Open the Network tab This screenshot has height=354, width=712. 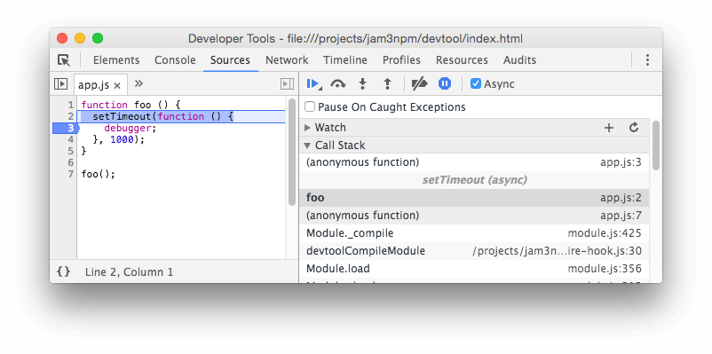pyautogui.click(x=287, y=60)
